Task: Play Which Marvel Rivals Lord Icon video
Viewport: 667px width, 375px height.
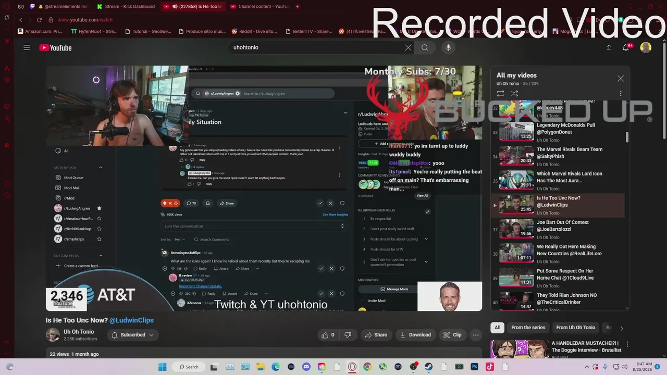Action: pos(558,181)
